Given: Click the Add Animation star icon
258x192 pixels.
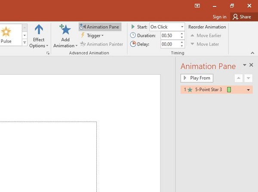Looking at the screenshot, I should (x=65, y=30).
